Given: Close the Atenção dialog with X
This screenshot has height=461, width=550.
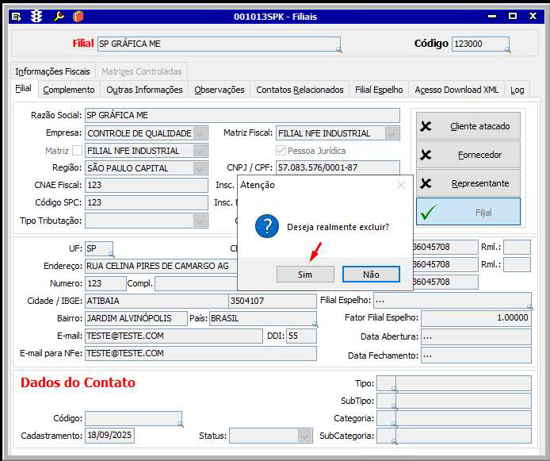Looking at the screenshot, I should coord(400,185).
